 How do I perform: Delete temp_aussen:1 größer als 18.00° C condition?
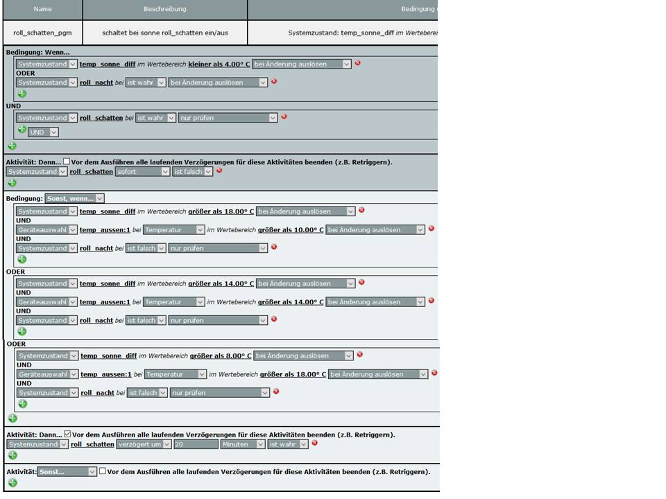(434, 373)
